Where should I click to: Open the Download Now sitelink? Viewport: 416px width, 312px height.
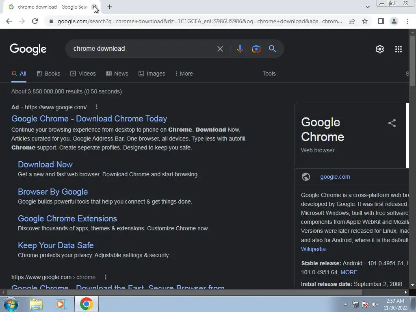tap(45, 165)
